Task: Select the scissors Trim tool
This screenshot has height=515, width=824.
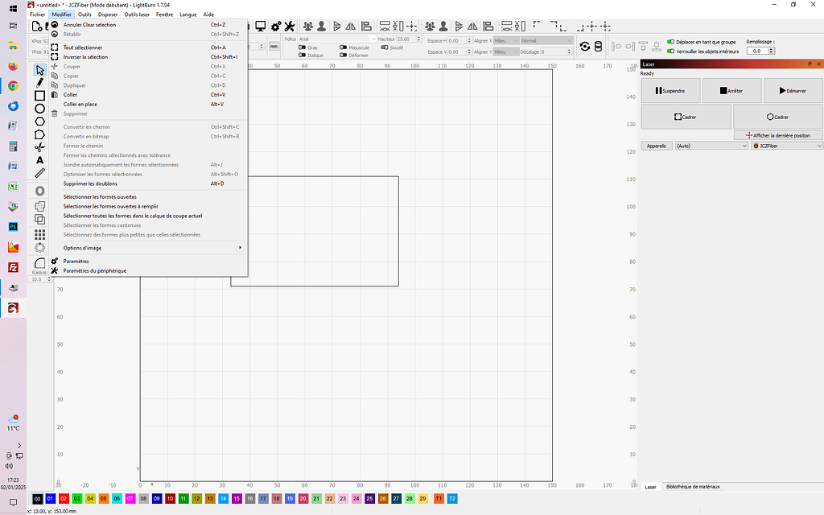Action: [40, 147]
